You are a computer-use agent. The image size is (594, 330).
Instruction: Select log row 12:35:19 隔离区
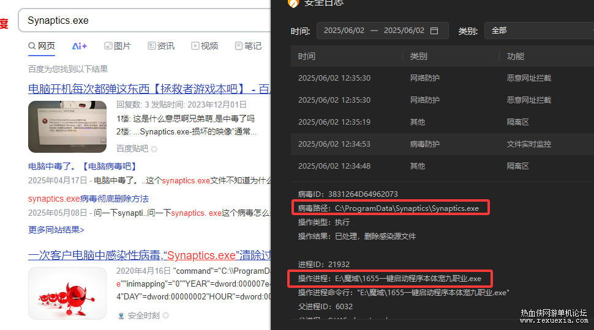443,122
